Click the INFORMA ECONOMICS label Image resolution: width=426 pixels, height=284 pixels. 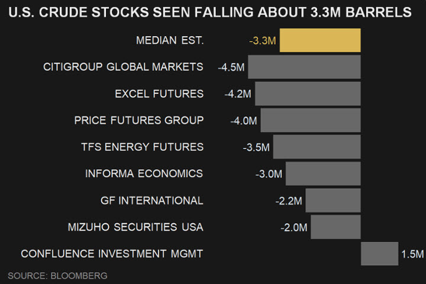coord(144,173)
